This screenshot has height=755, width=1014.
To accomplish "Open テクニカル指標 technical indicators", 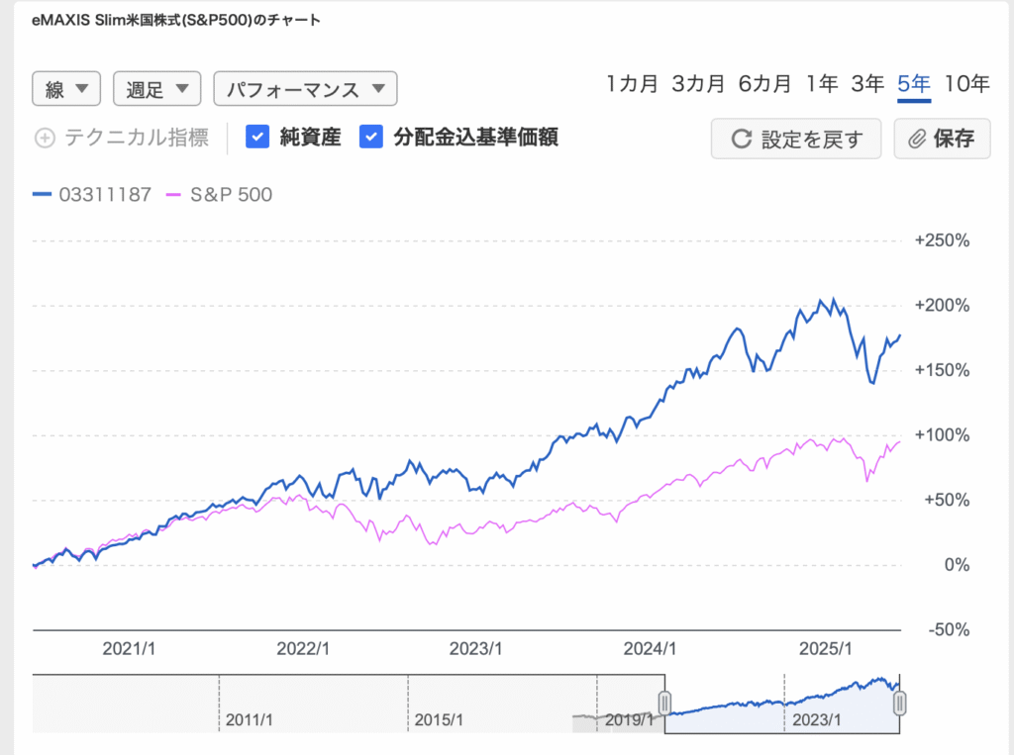I will (137, 138).
